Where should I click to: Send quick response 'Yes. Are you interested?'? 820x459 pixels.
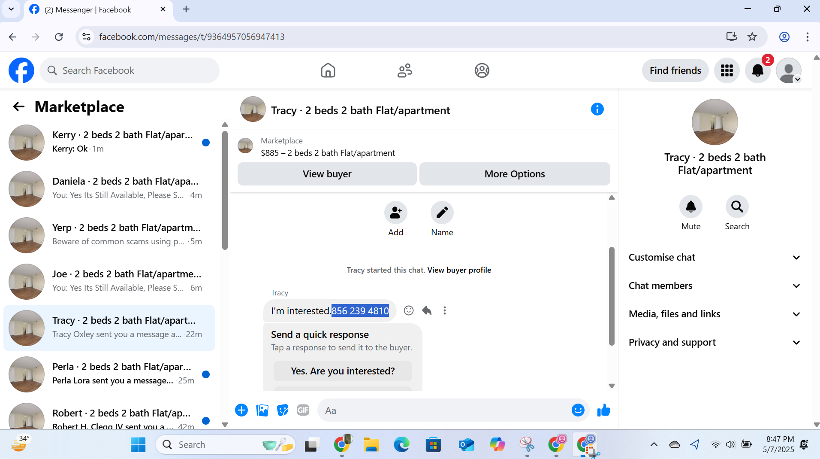(x=343, y=371)
